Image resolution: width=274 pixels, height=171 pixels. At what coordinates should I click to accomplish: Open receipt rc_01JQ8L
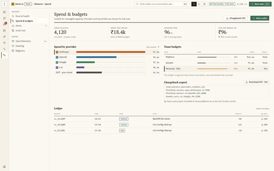[60, 131]
